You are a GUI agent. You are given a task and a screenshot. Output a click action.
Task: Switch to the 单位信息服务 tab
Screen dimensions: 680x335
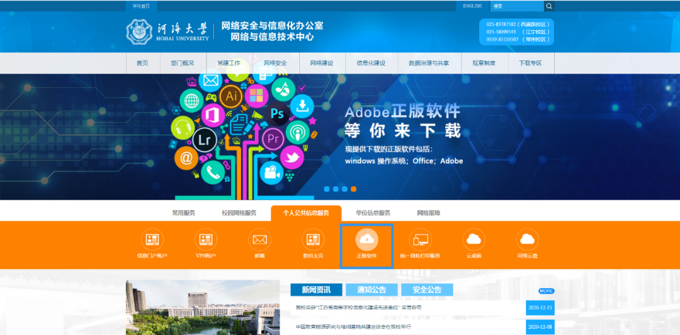click(x=373, y=213)
